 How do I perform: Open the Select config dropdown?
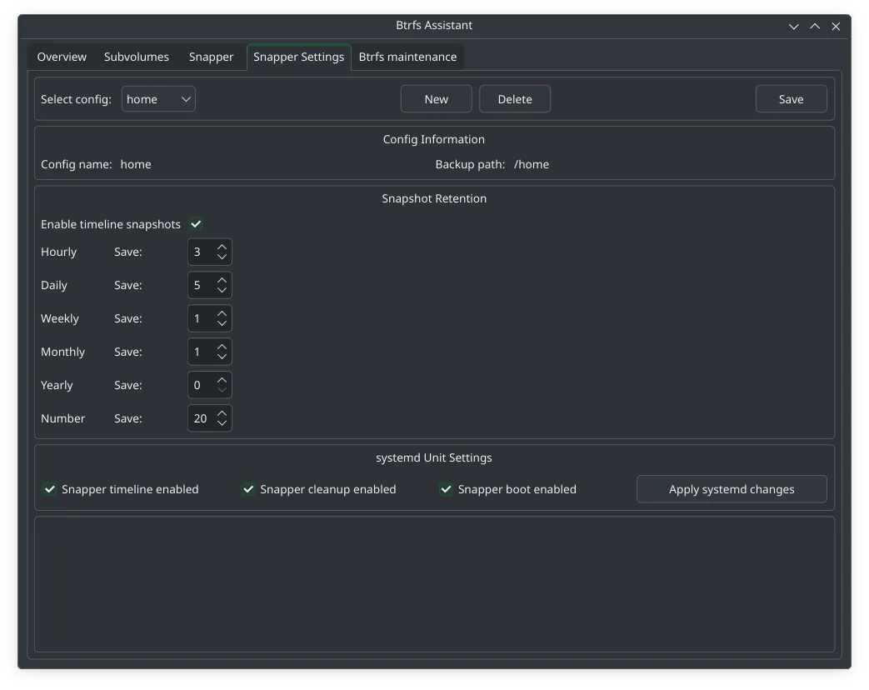click(158, 99)
